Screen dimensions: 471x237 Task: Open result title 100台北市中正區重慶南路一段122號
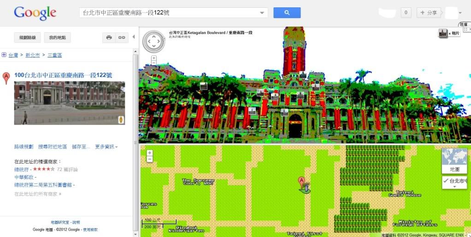click(x=63, y=75)
